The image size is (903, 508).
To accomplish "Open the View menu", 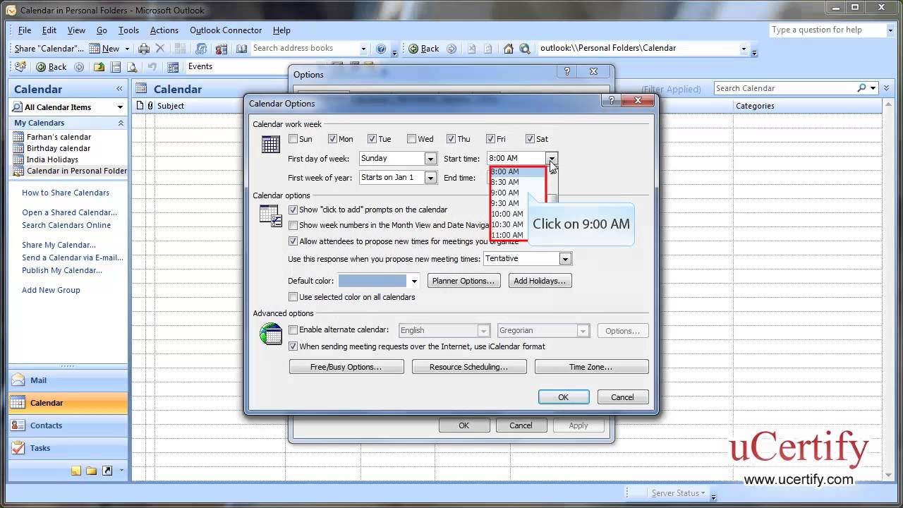I will 76,30.
